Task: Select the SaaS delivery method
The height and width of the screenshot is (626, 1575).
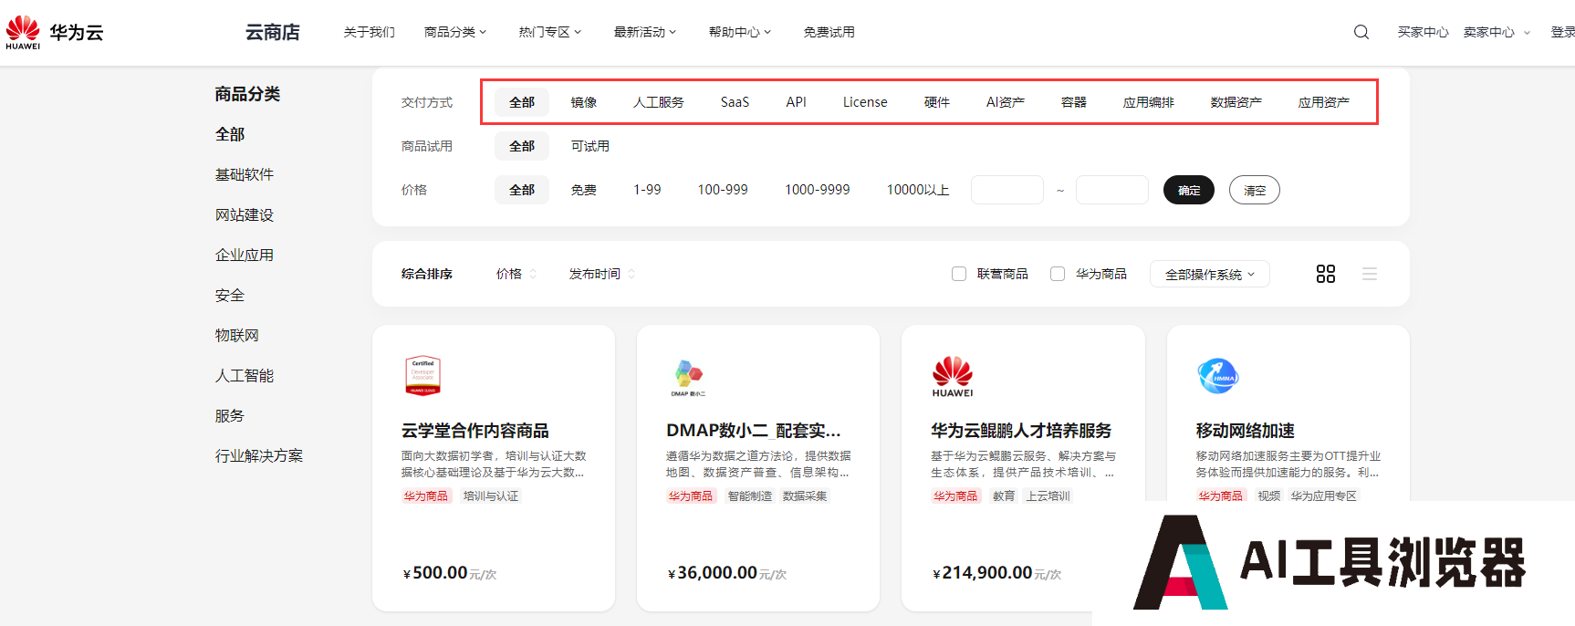Action: (x=735, y=102)
